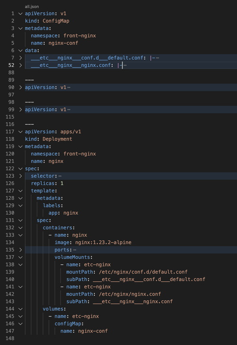Click 'name: nginx-conf' on line 5

(55, 43)
